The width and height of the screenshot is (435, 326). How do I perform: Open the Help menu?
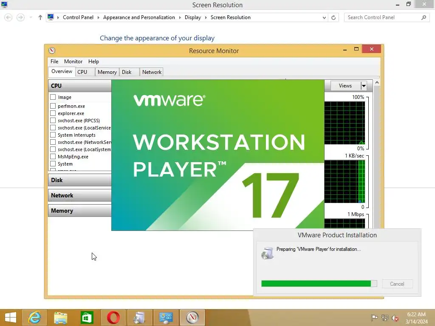coord(93,61)
